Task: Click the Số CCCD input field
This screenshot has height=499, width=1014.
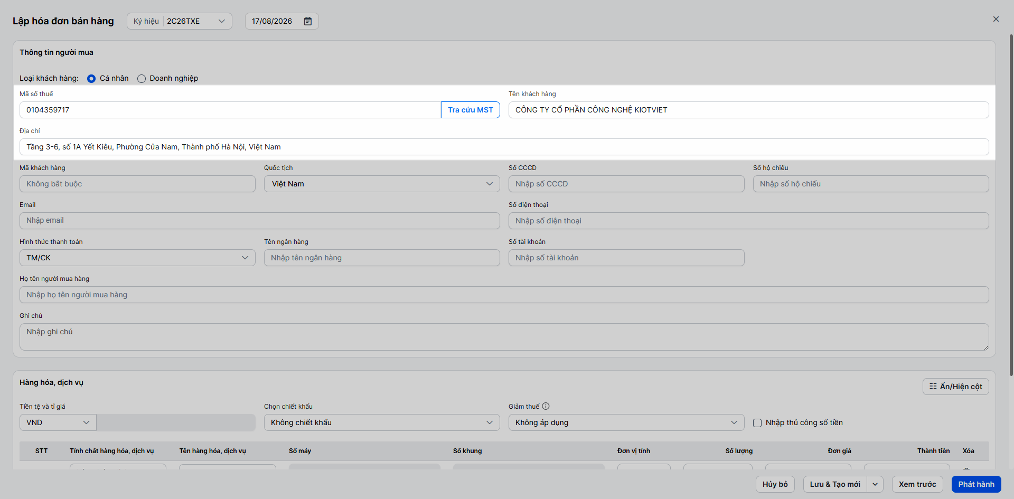Action: tap(626, 184)
